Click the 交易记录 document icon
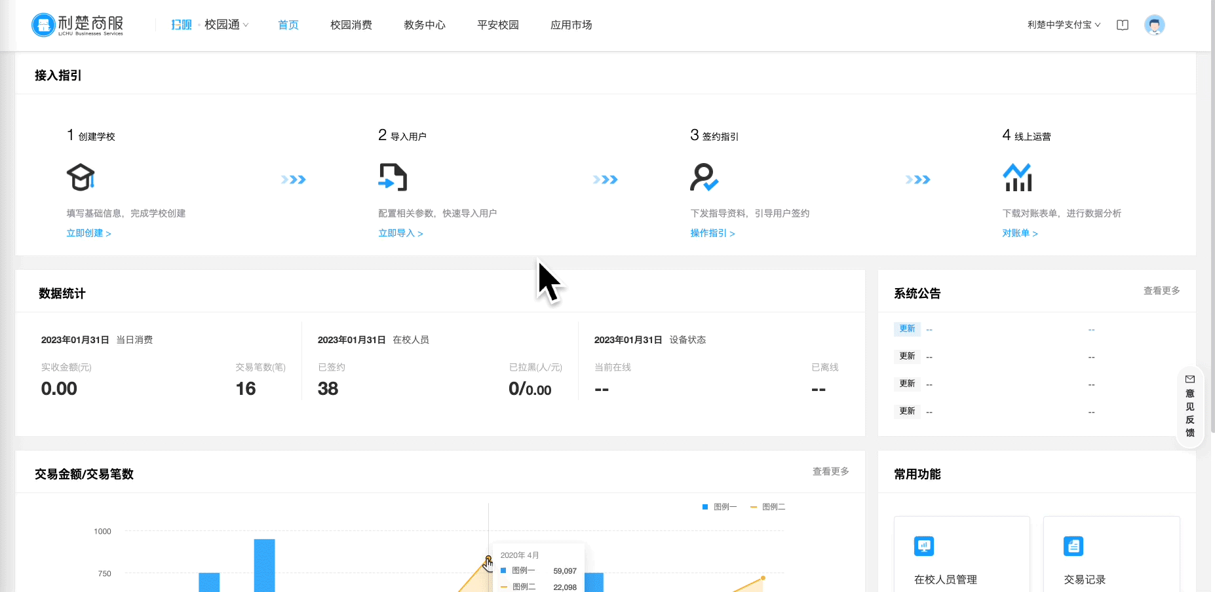Viewport: 1215px width, 592px height. point(1073,546)
